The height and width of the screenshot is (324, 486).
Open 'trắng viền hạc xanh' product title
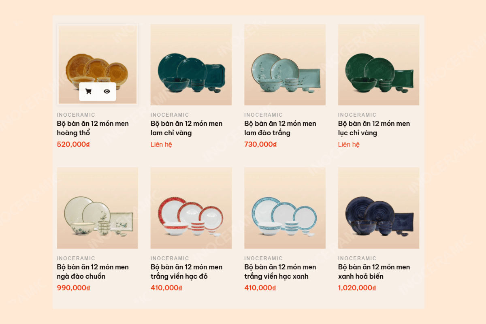(280, 271)
